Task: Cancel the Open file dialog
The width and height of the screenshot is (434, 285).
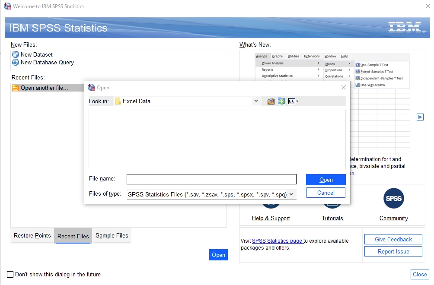Action: (x=326, y=193)
